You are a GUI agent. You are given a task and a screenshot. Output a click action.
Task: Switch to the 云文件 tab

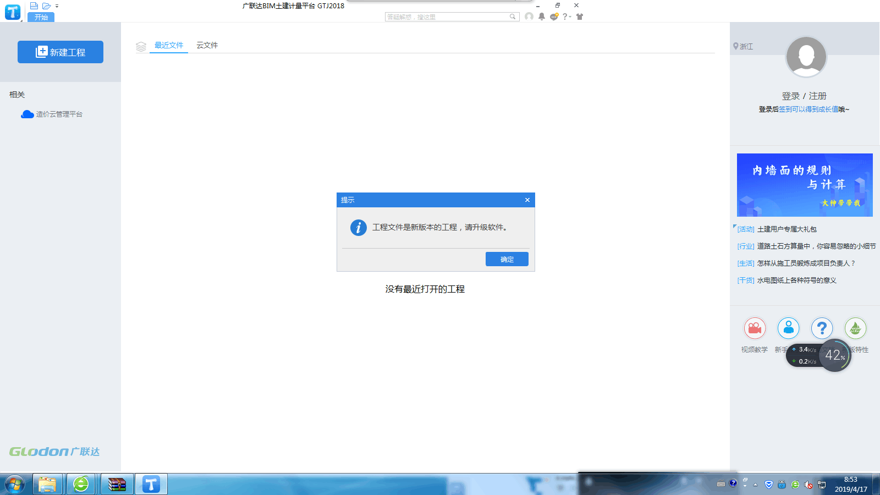[207, 45]
